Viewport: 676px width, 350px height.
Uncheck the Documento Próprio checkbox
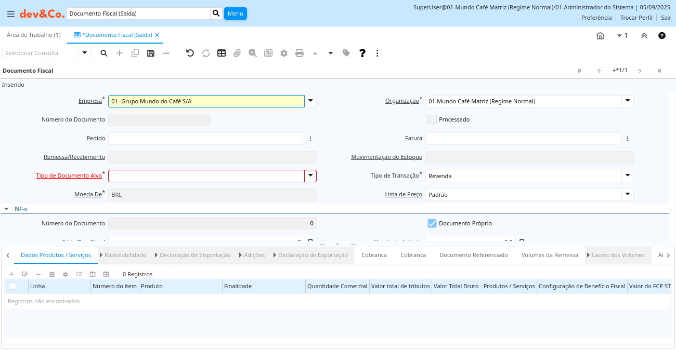[x=432, y=223]
